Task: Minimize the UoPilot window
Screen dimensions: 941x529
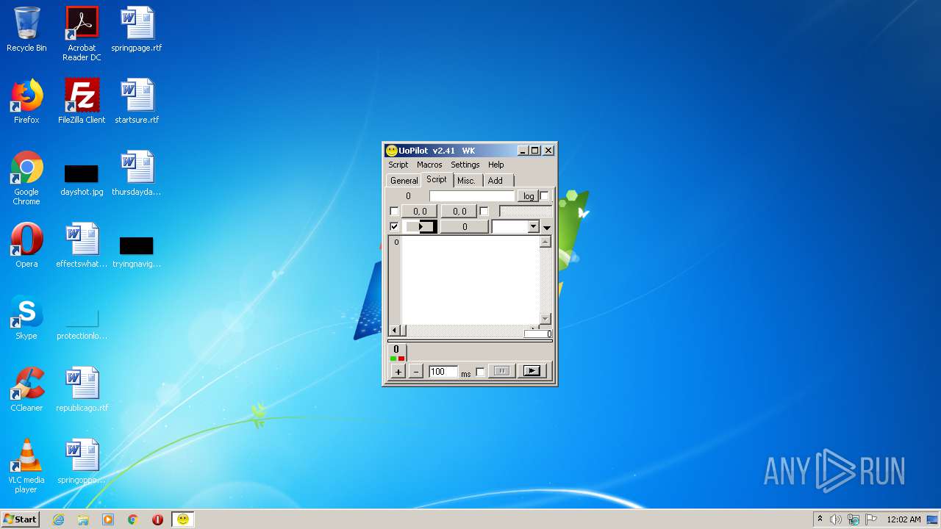Action: [523, 151]
